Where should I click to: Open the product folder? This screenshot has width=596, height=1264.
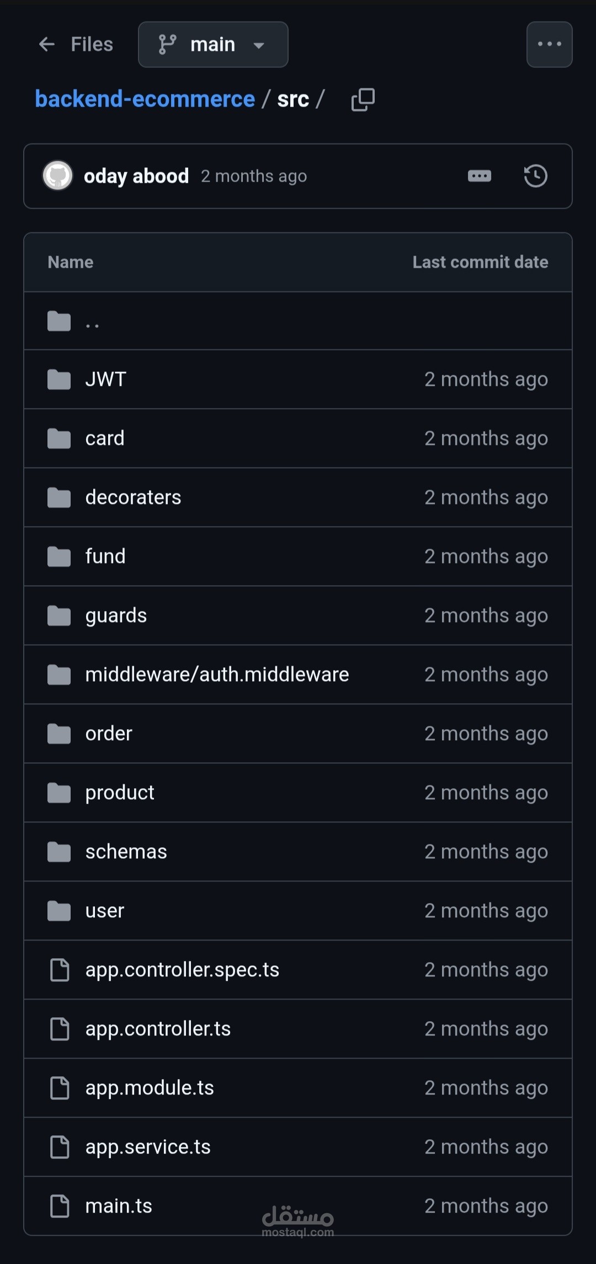(120, 793)
